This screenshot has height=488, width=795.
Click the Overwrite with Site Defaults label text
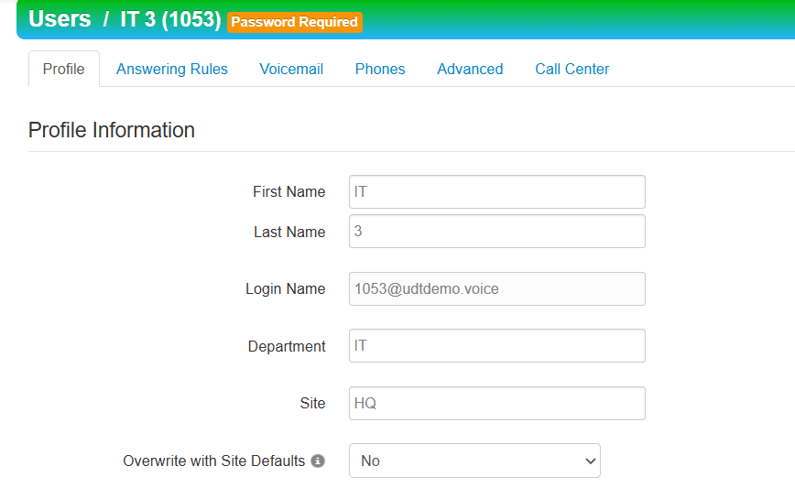pos(213,461)
